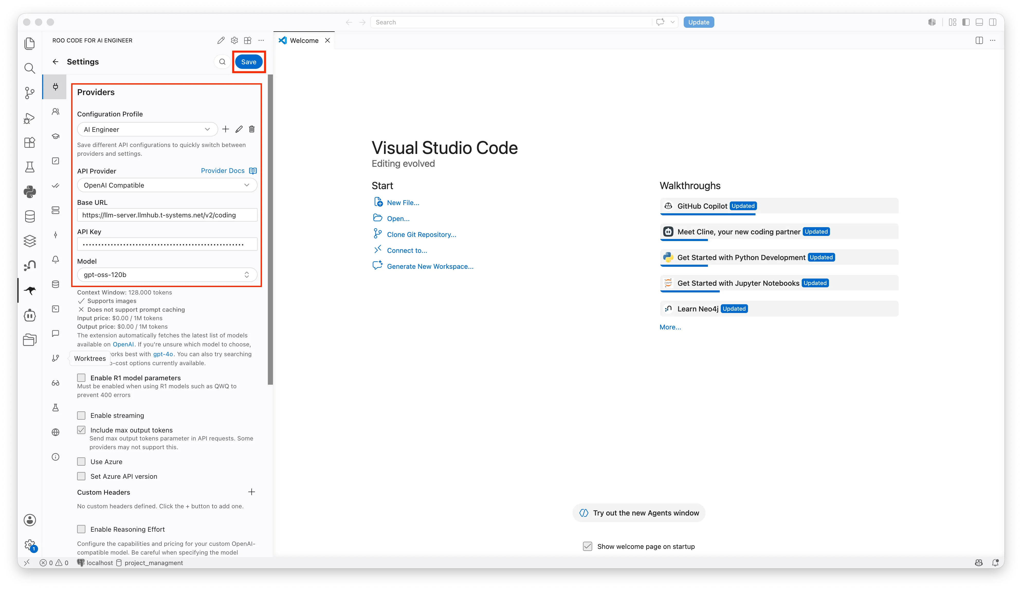Rename the AI Engineer configuration profile
Image resolution: width=1022 pixels, height=590 pixels.
pyautogui.click(x=239, y=129)
